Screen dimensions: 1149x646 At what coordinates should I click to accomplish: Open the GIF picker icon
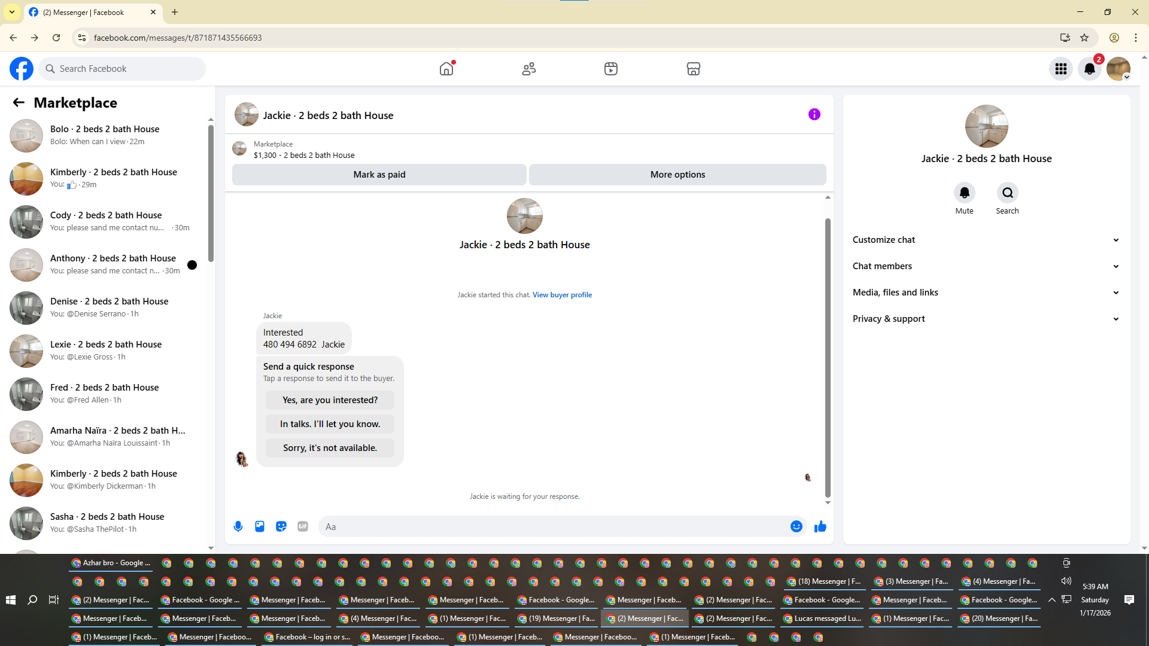(x=303, y=526)
